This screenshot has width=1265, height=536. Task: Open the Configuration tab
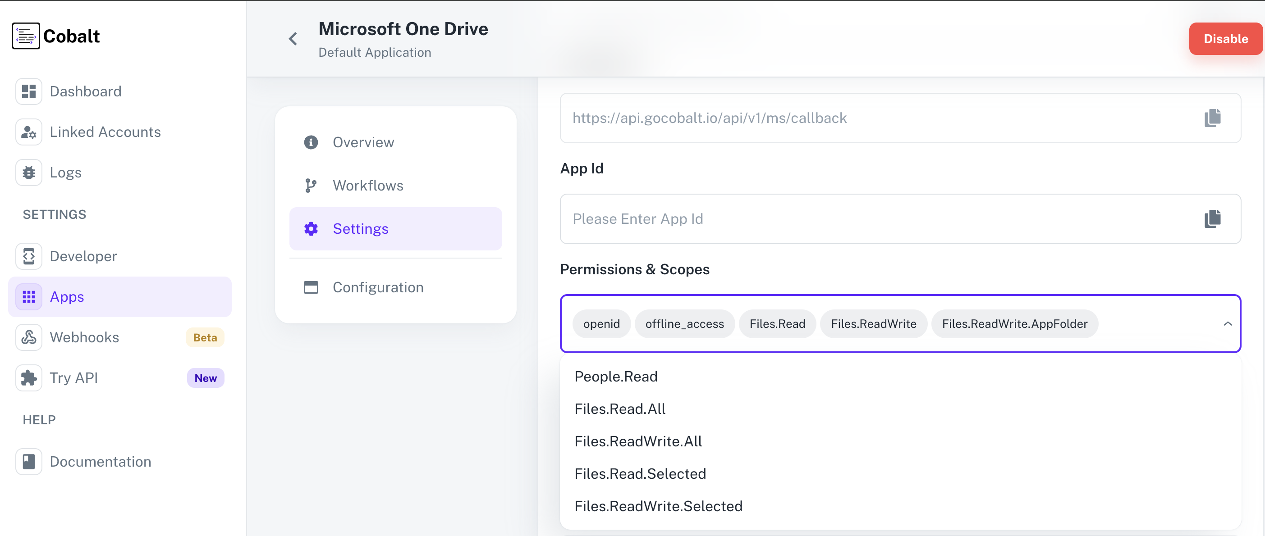click(378, 287)
